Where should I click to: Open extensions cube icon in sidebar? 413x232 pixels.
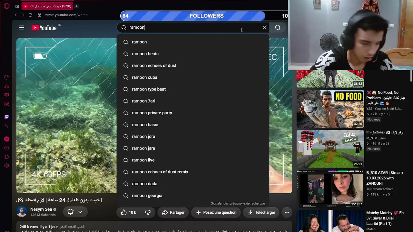click(6, 157)
